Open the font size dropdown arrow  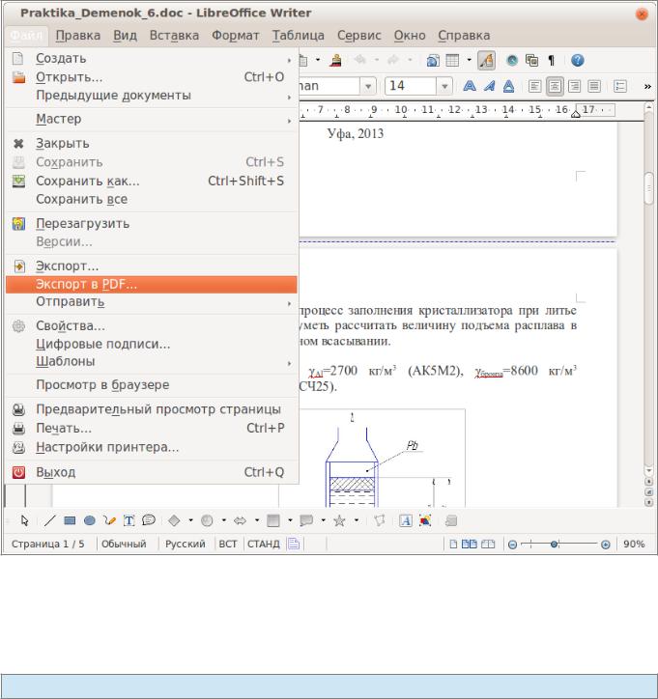click(x=444, y=86)
